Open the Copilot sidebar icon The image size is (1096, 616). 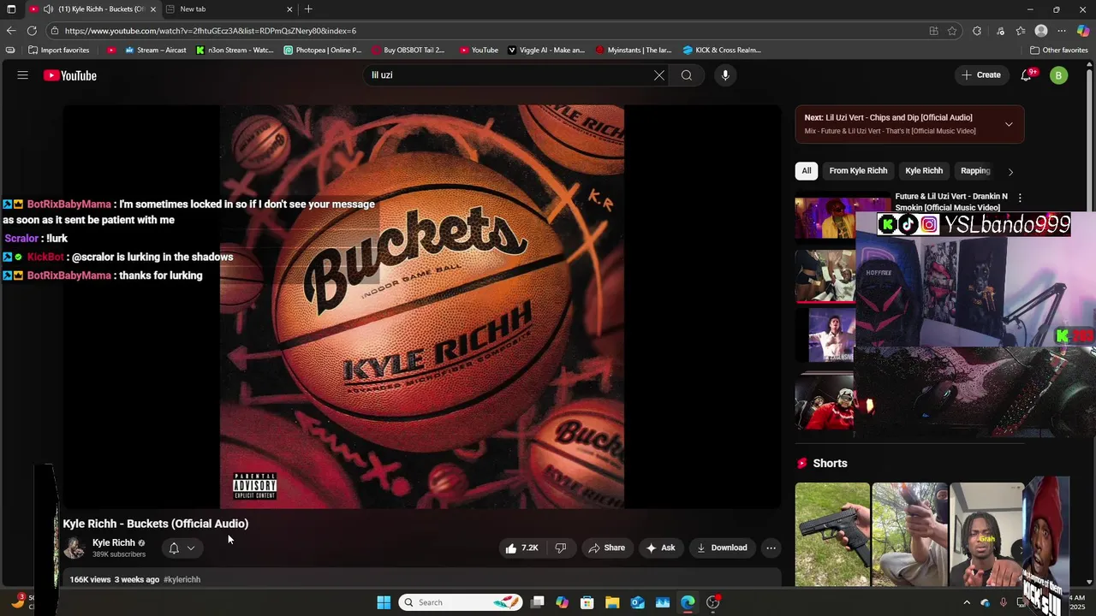(x=1083, y=31)
